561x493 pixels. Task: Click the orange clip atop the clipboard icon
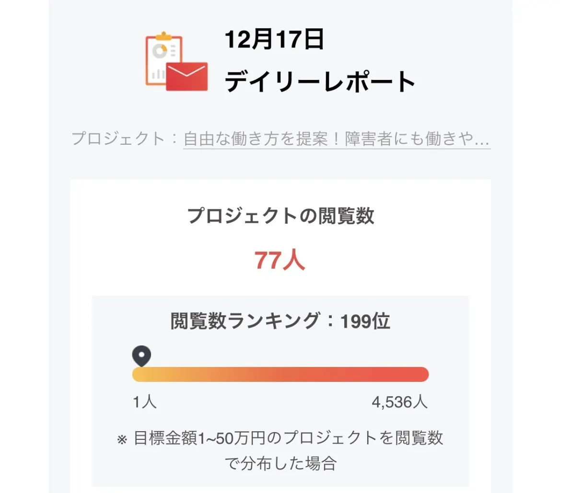(x=164, y=35)
